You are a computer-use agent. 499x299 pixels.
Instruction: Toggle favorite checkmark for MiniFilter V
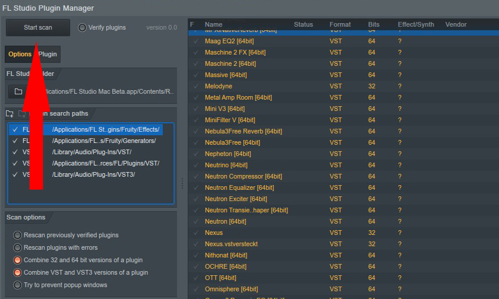tap(196, 120)
